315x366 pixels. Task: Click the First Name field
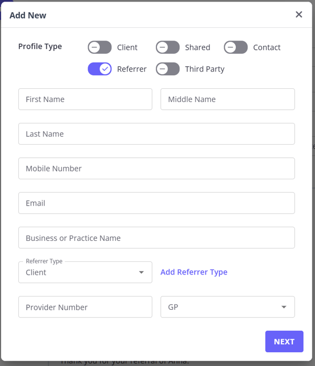[85, 99]
